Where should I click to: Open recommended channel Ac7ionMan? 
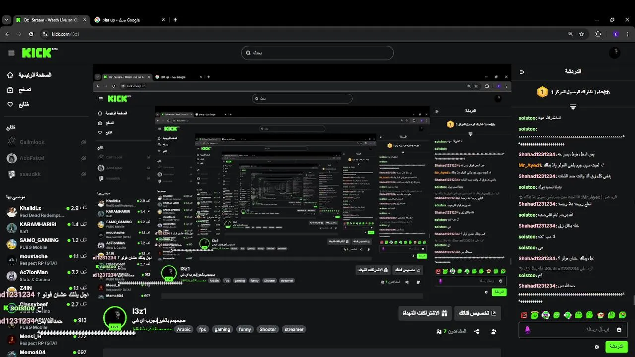pos(47,275)
